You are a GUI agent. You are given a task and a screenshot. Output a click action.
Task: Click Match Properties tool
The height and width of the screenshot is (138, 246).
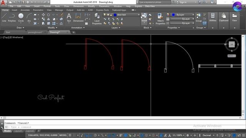click(160, 19)
